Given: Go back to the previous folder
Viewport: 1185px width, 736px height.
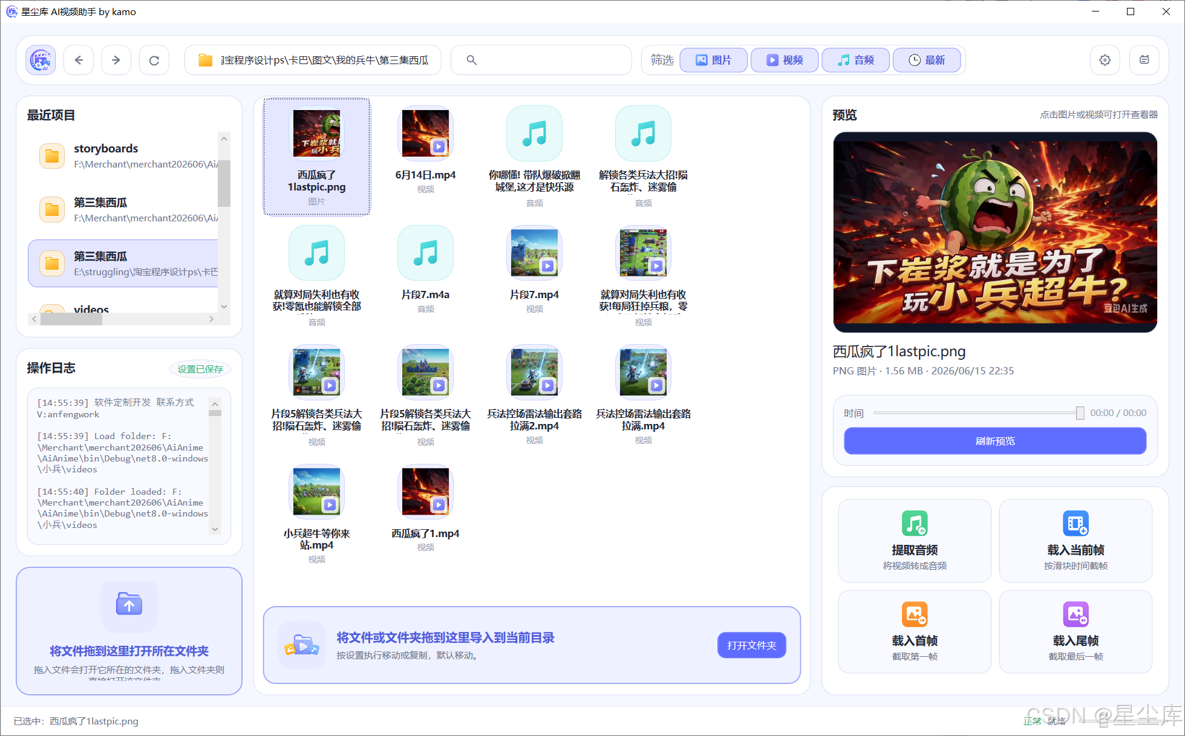Looking at the screenshot, I should pyautogui.click(x=79, y=60).
